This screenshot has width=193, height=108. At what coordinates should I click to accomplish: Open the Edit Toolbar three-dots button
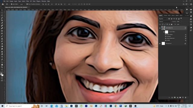pos(2,70)
